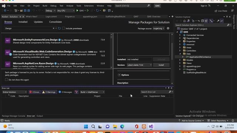
Task: Open the Package source nuget.org dropdown
Action: 158,28
